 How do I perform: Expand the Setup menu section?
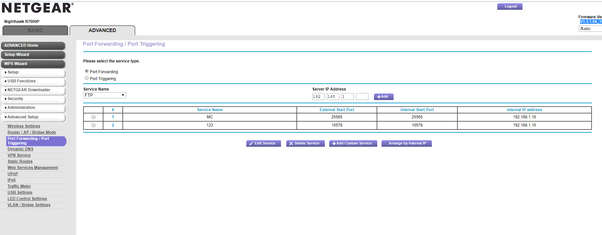click(33, 72)
